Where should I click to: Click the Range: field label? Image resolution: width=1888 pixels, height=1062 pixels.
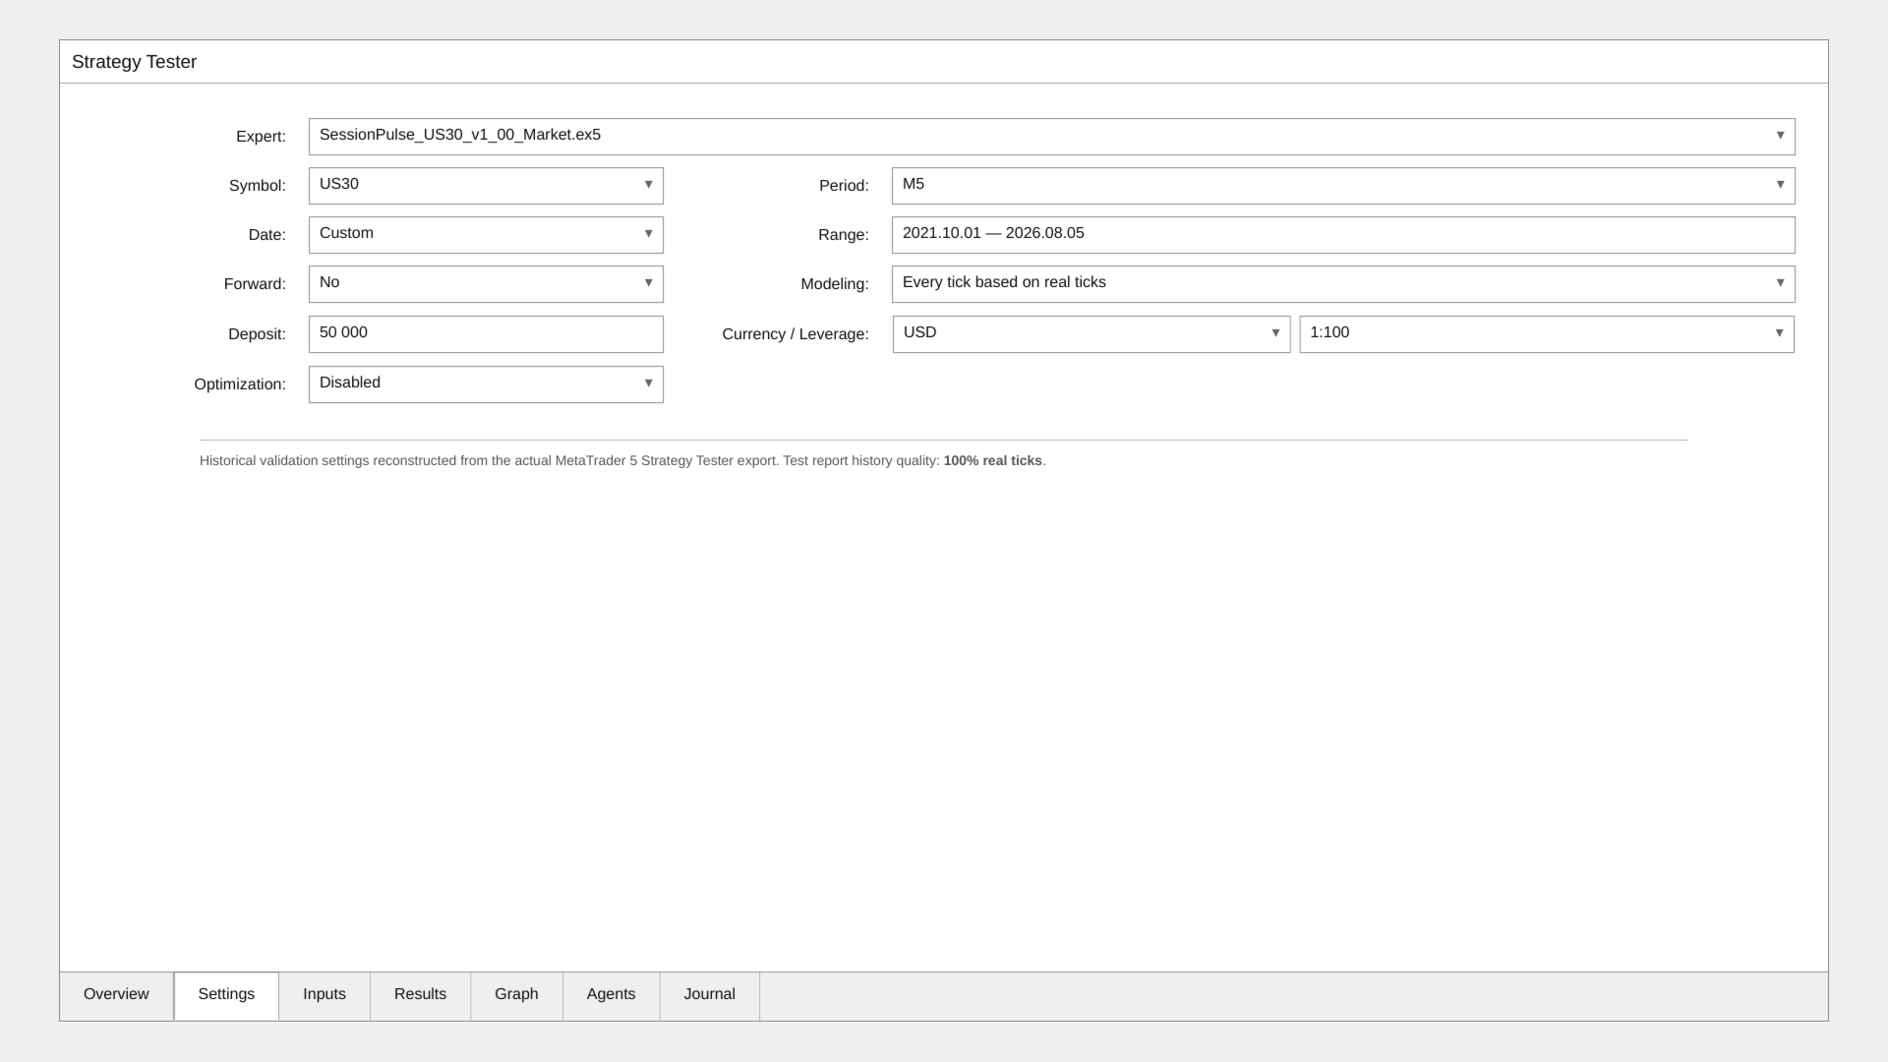(843, 235)
